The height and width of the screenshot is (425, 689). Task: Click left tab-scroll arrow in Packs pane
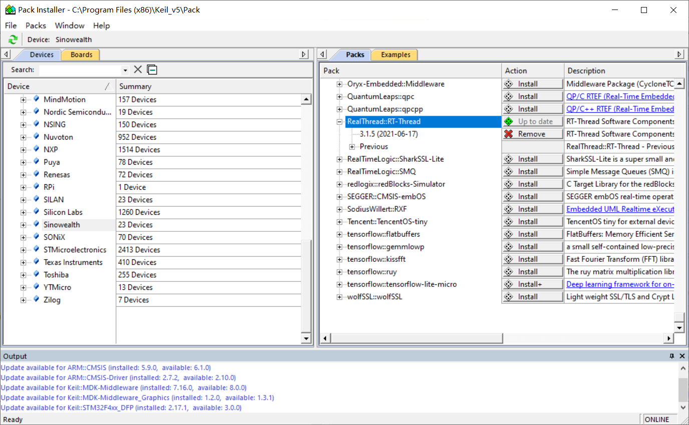[322, 54]
